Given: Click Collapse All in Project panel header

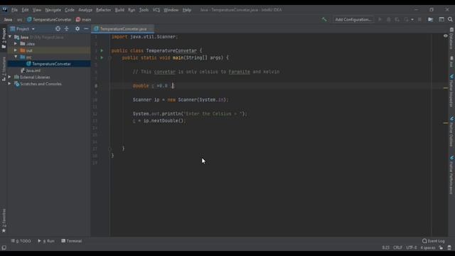Looking at the screenshot, I should 66,28.
